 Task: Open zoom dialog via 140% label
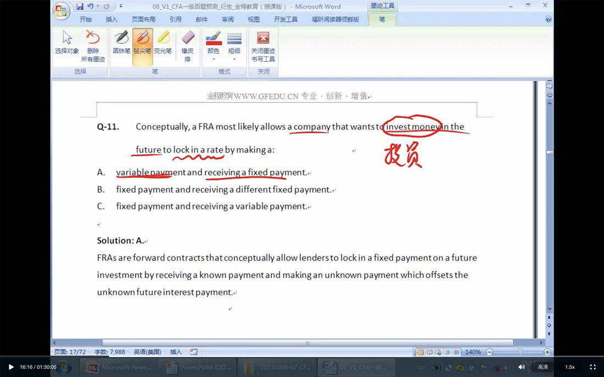tap(473, 352)
